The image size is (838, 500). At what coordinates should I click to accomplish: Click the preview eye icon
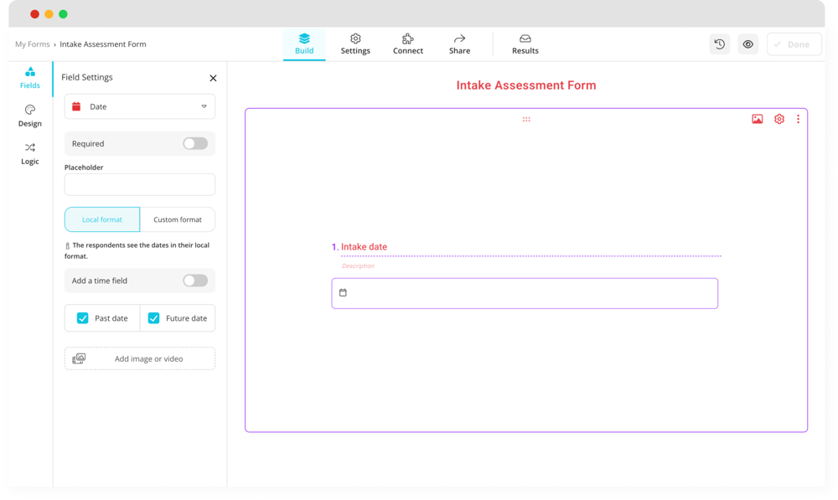[x=748, y=44]
